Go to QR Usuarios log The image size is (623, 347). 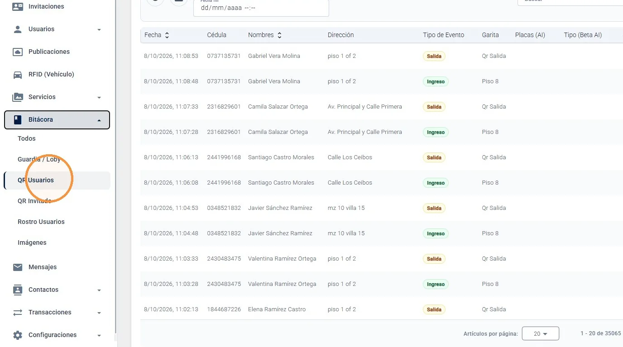(x=36, y=180)
